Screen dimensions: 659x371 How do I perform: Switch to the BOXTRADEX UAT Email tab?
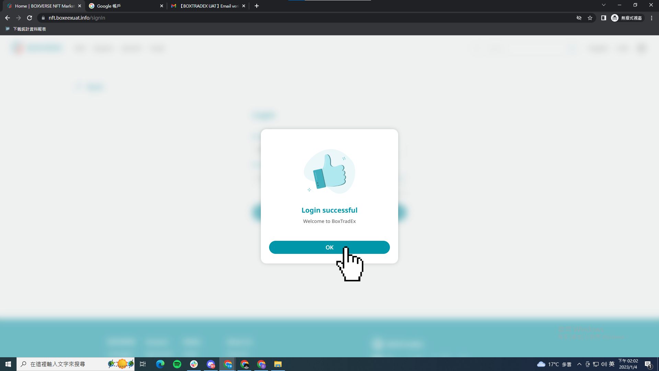[208, 6]
